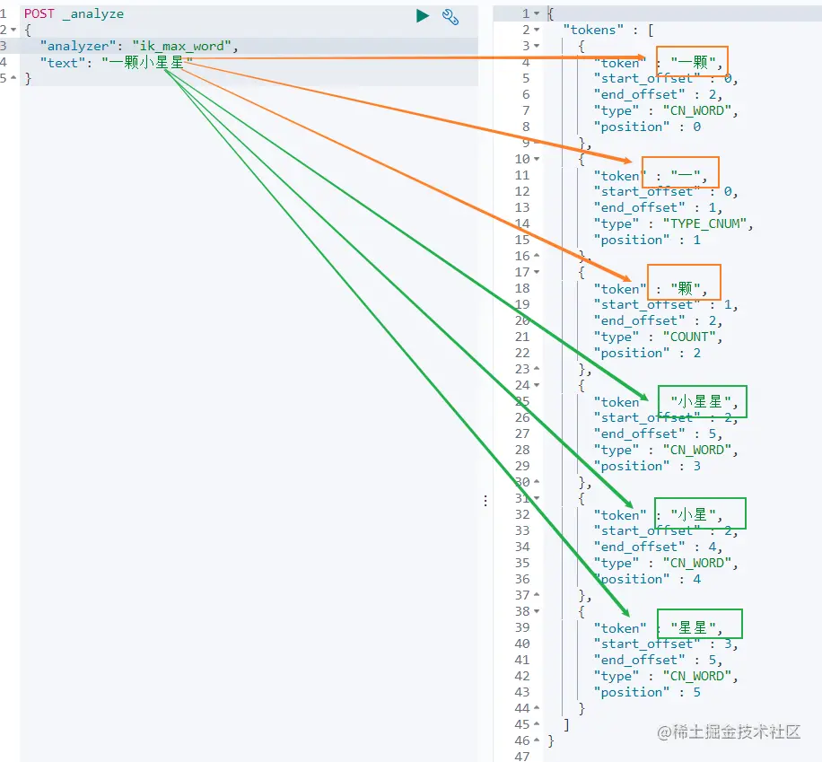Toggle the fold arrow at response line 44

tap(537, 708)
